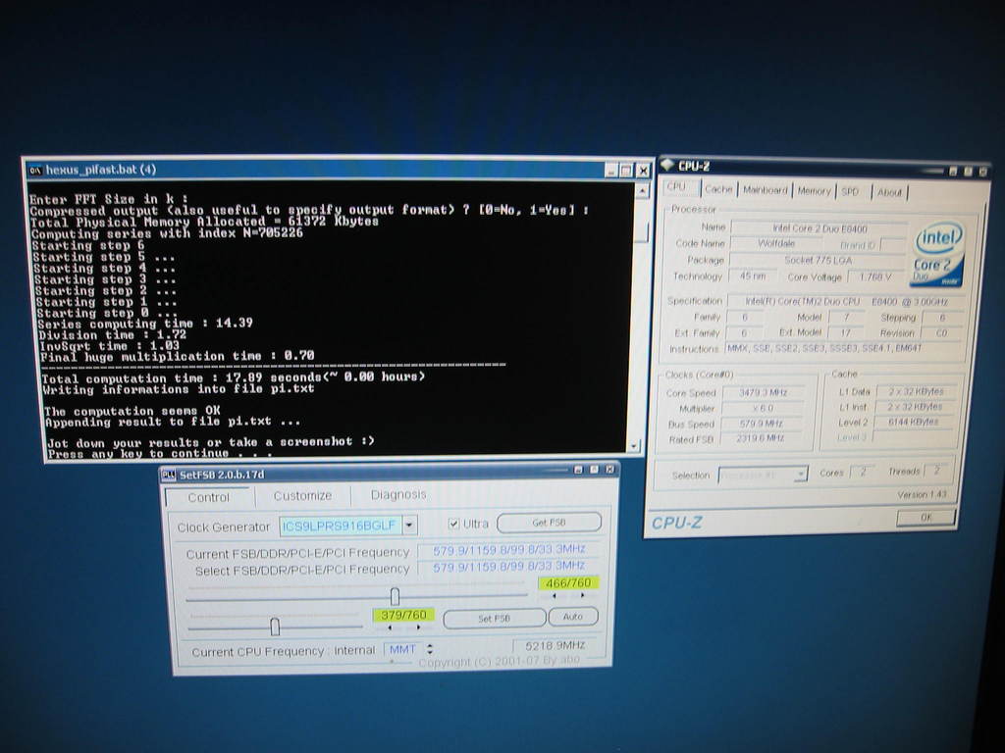Click right arrow below 379/760 value
This screenshot has width=1005, height=753.
click(x=417, y=627)
